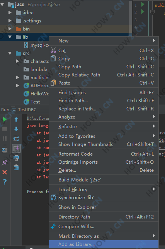Toggle scroll to end icon in console
The width and height of the screenshot is (165, 249).
coord(16,148)
